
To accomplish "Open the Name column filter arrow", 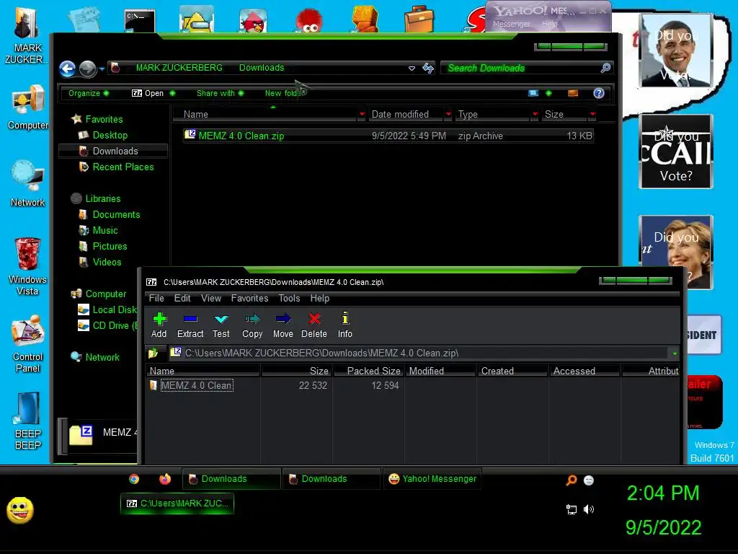I will pos(362,114).
